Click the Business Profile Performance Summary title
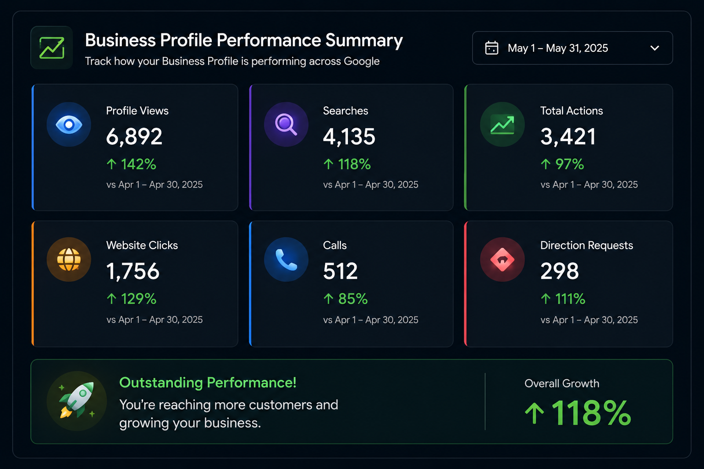Screen dimensions: 704x469 click(x=244, y=40)
